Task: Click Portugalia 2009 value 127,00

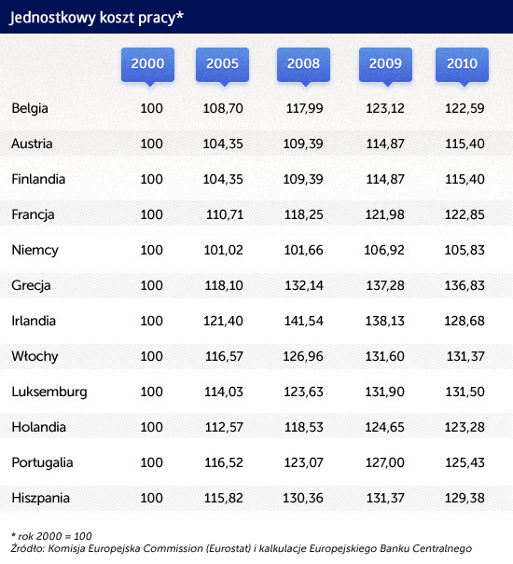Action: point(385,462)
